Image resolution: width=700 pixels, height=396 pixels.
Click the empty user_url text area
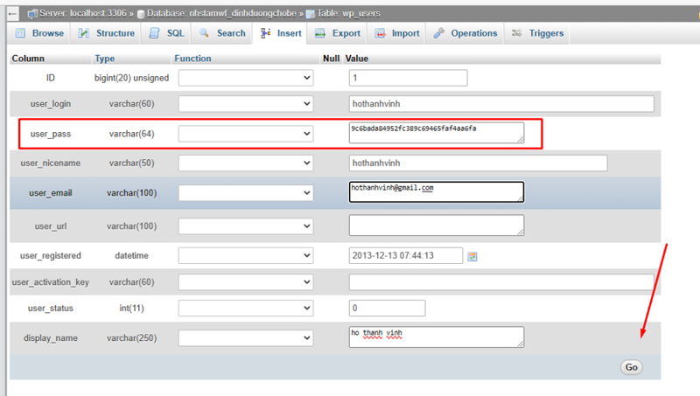437,226
